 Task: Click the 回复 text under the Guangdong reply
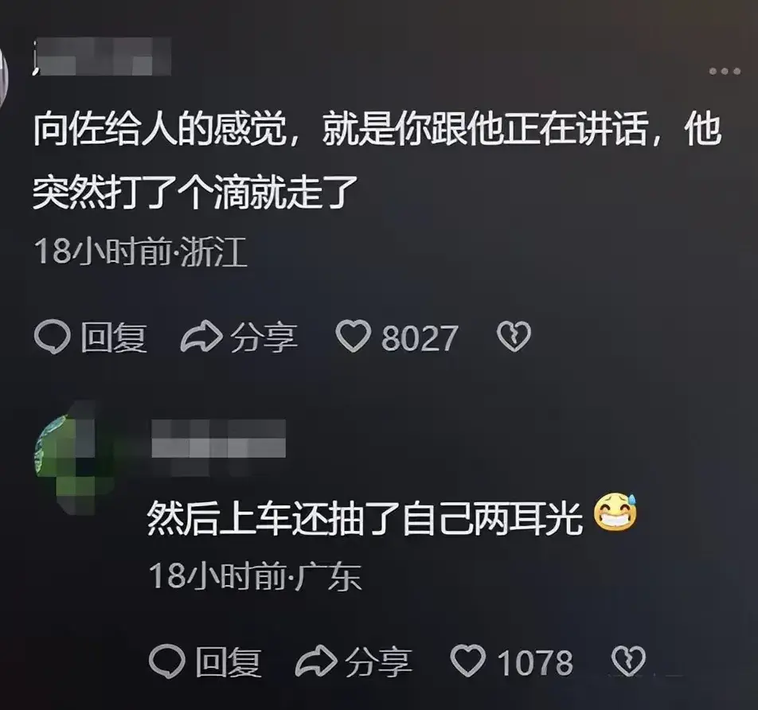[229, 662]
